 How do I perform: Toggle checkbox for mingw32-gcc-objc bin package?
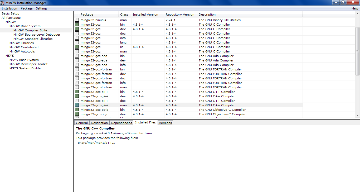77,110
